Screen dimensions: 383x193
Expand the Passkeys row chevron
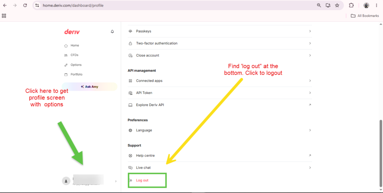(310, 31)
